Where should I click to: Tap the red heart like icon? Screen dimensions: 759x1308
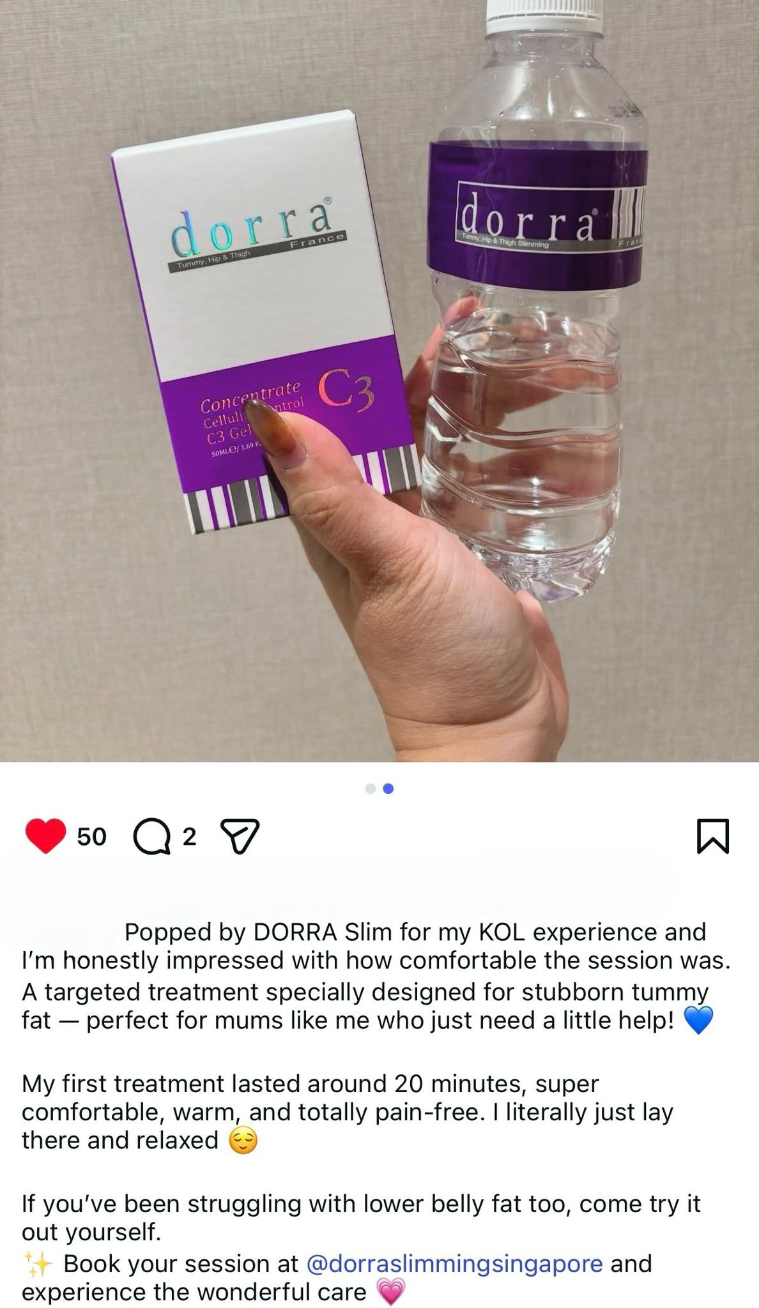pyautogui.click(x=45, y=836)
